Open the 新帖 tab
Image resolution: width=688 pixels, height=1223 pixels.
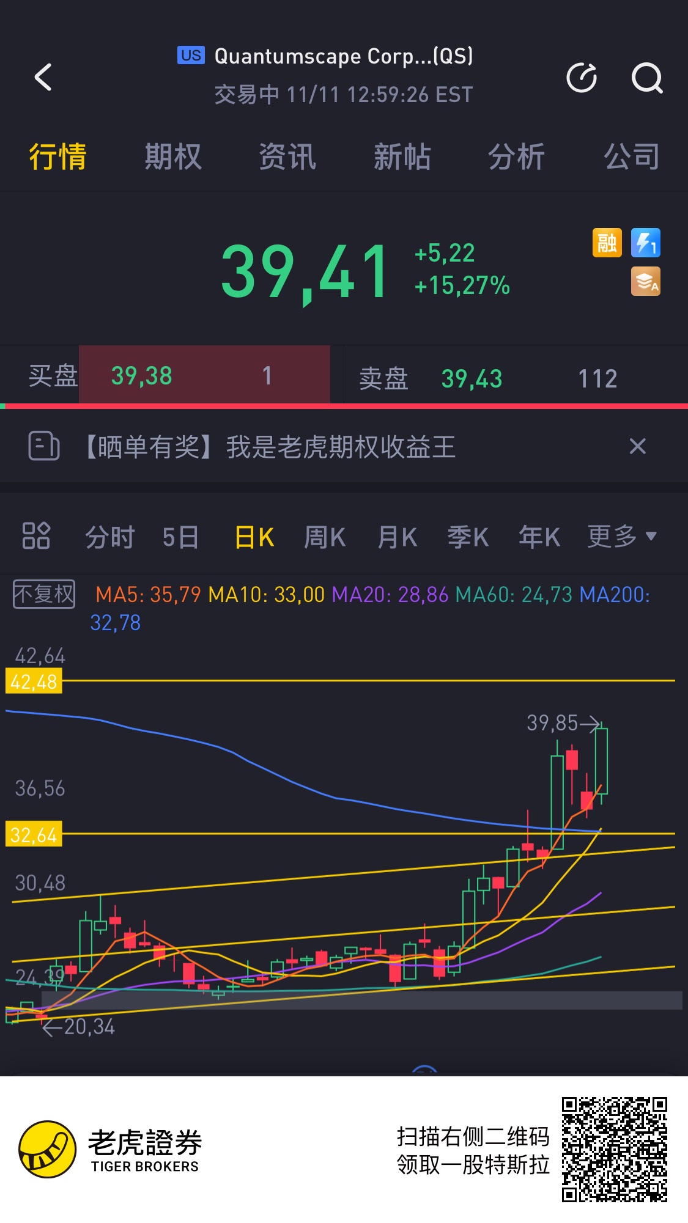pos(402,156)
